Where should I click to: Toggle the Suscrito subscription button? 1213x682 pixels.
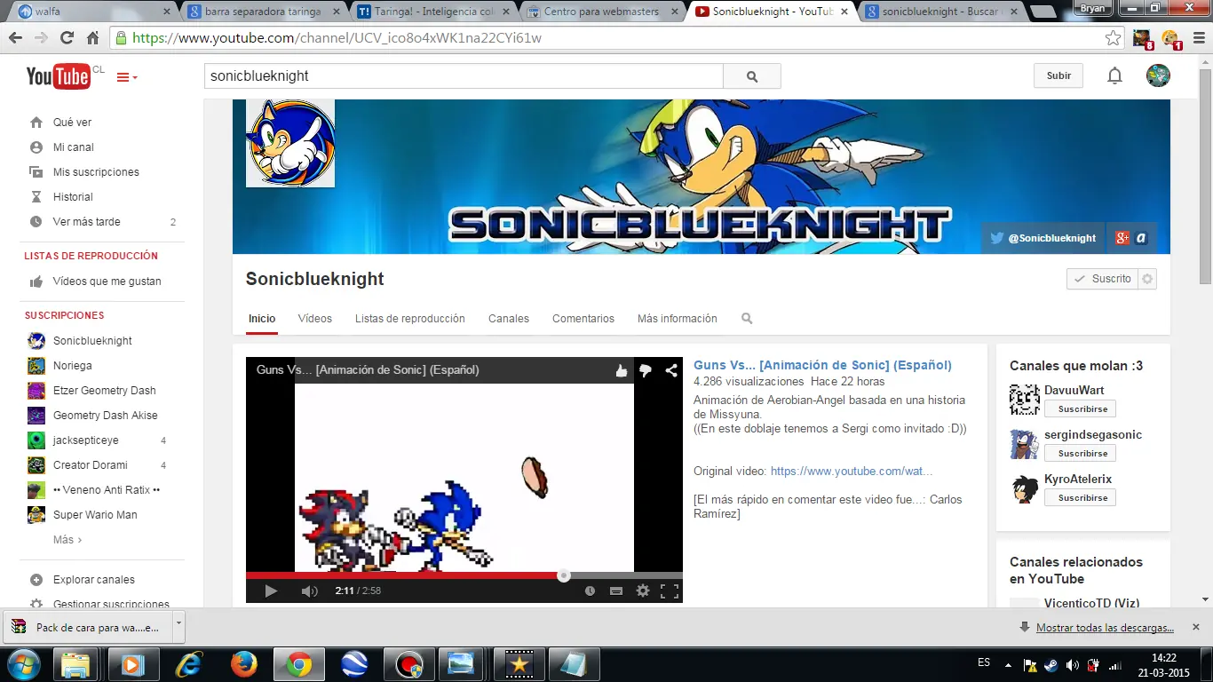[x=1102, y=279]
